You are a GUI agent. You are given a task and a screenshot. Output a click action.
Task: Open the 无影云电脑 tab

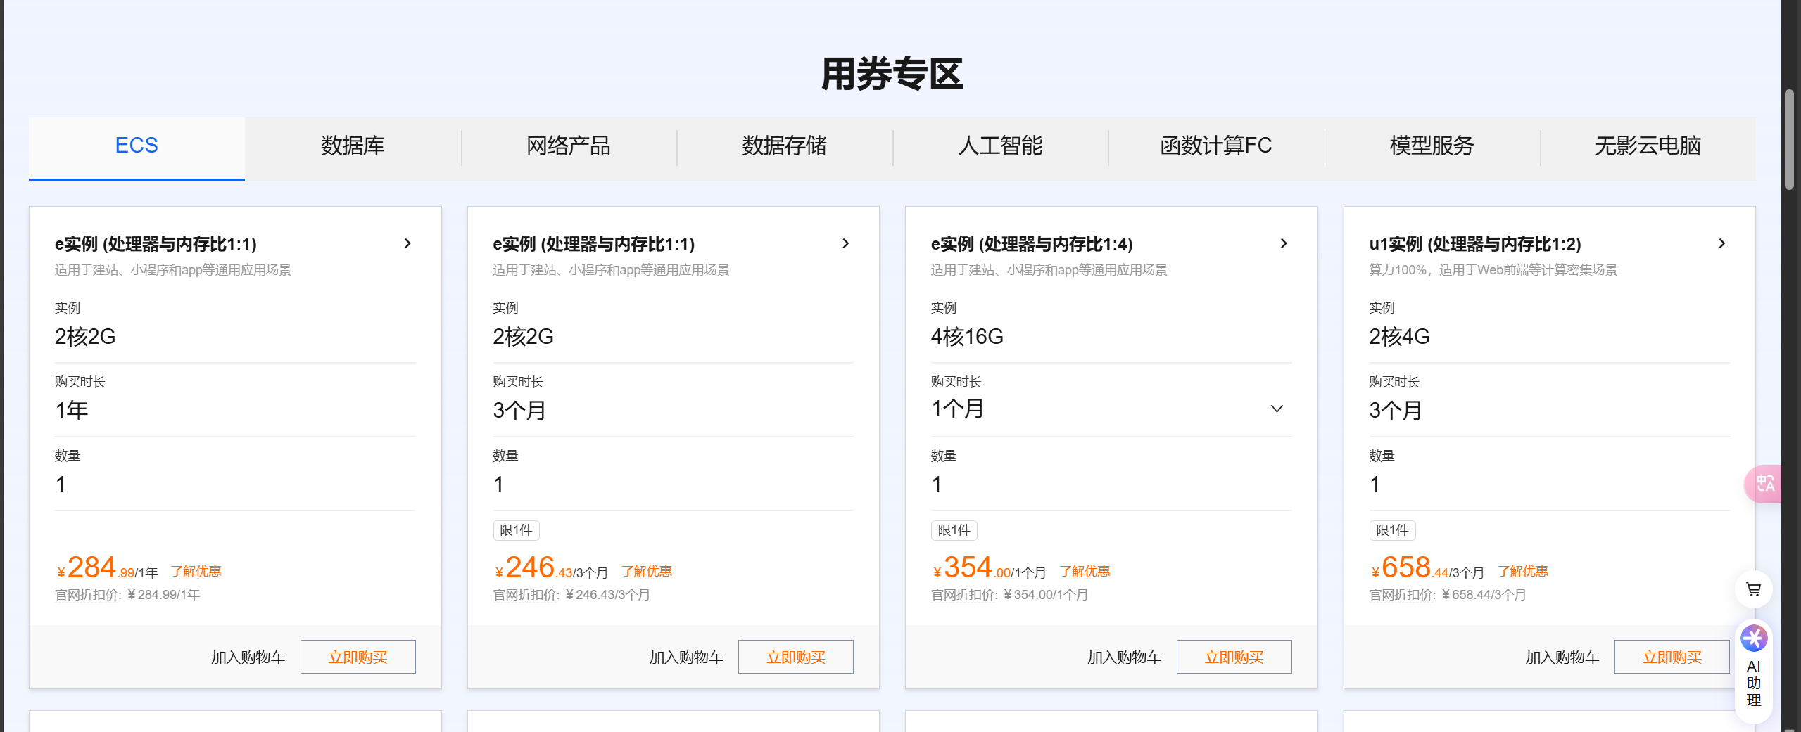[1648, 146]
